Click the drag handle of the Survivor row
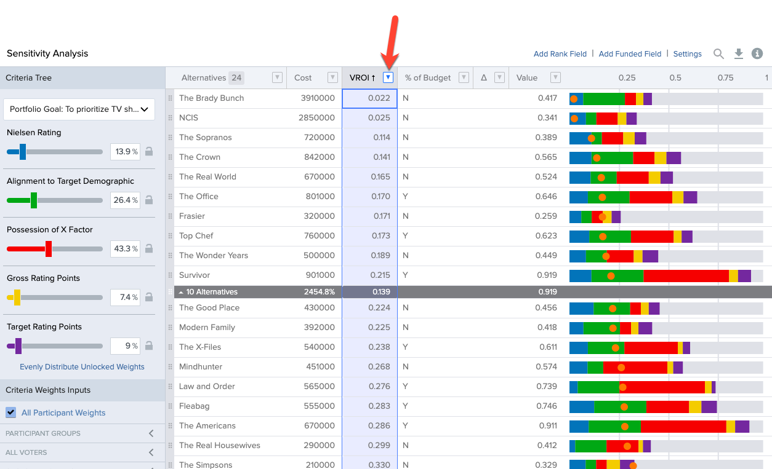Viewport: 772px width, 469px height. tap(170, 275)
